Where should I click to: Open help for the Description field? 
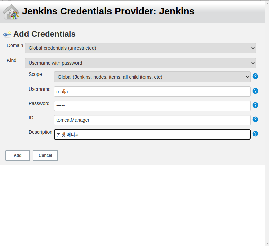coord(255,134)
